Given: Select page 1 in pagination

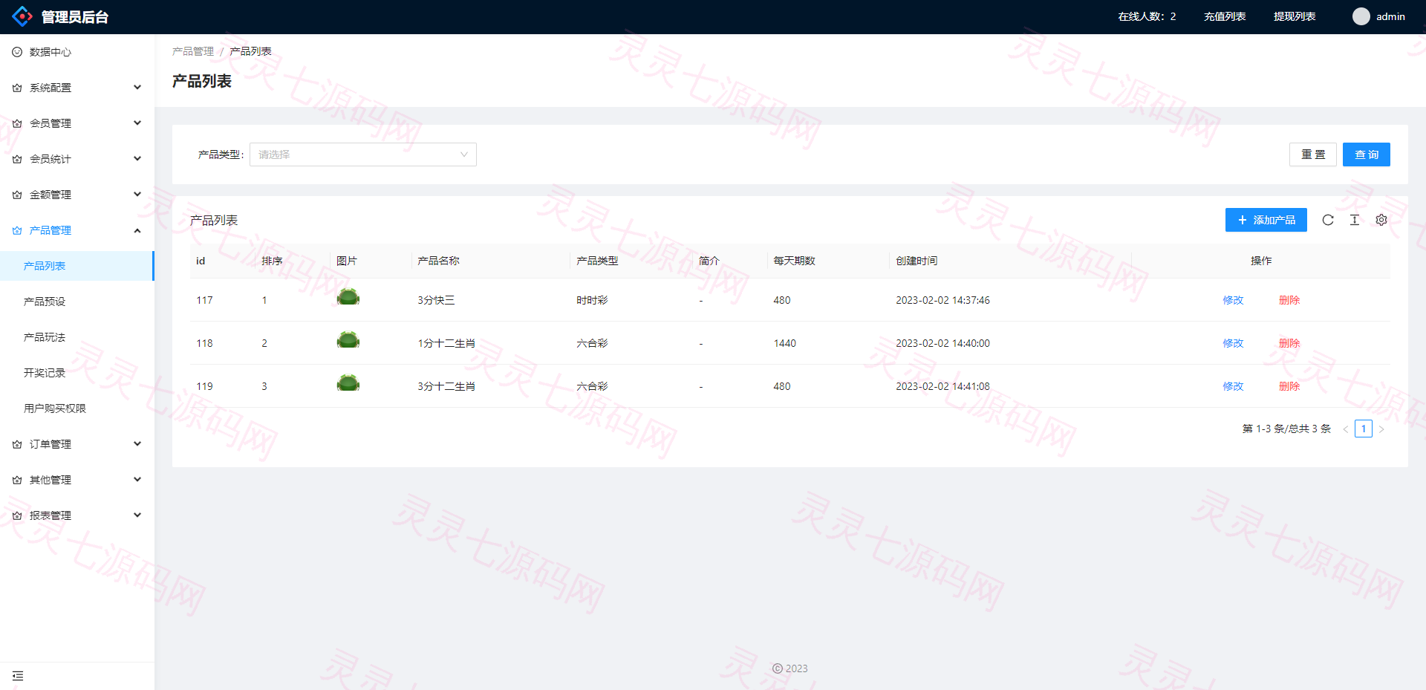Looking at the screenshot, I should point(1364,429).
